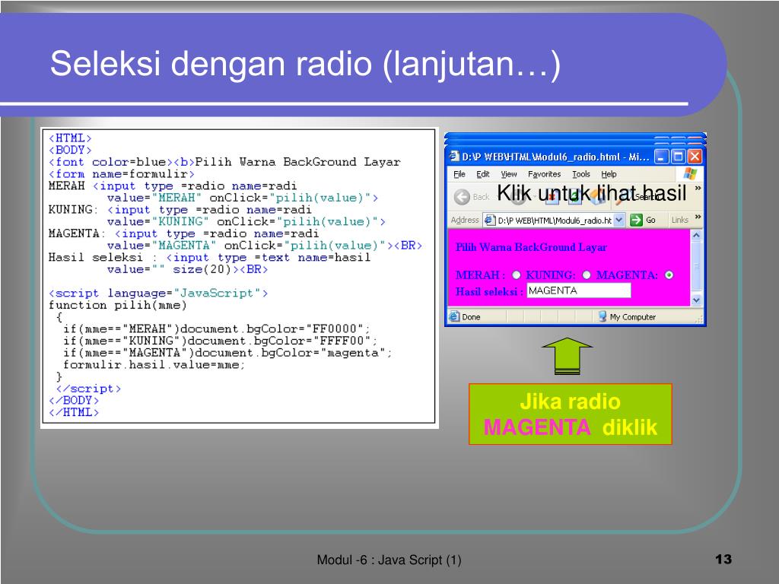
Task: Click the IE page icon beside Done status
Action: [x=454, y=316]
